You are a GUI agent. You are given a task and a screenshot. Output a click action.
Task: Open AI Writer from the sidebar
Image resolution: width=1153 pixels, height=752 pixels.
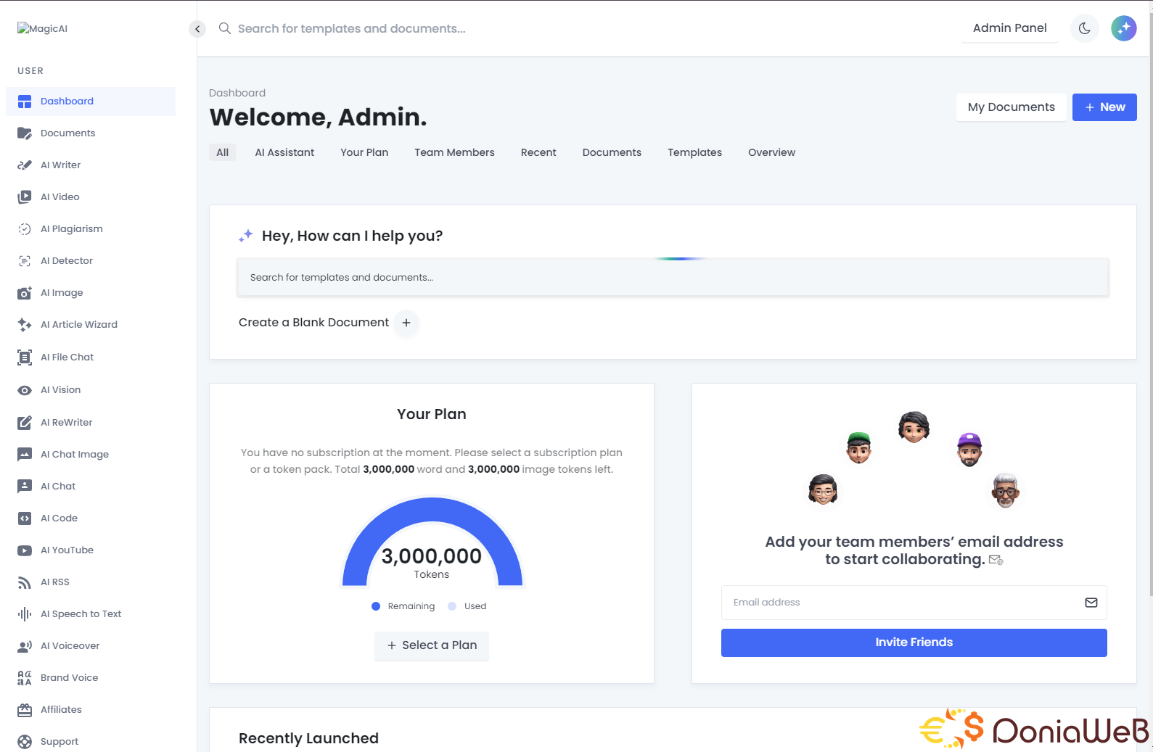(x=60, y=165)
